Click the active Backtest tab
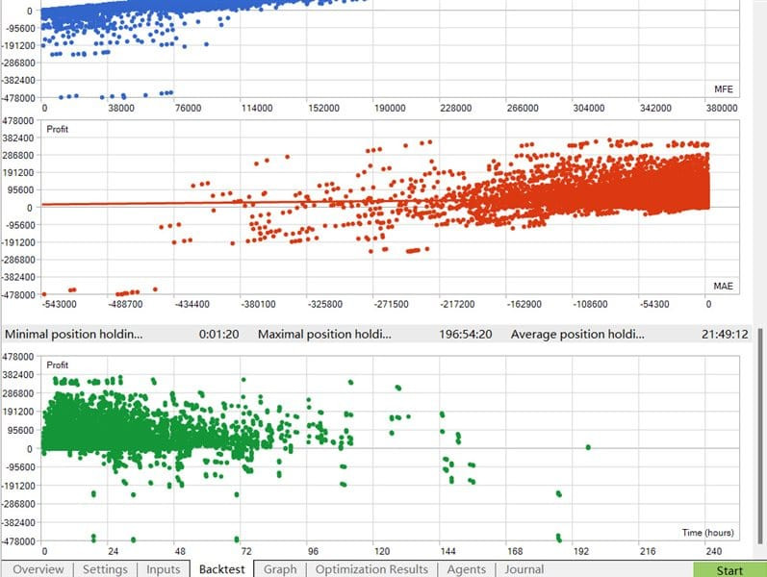 tap(223, 569)
